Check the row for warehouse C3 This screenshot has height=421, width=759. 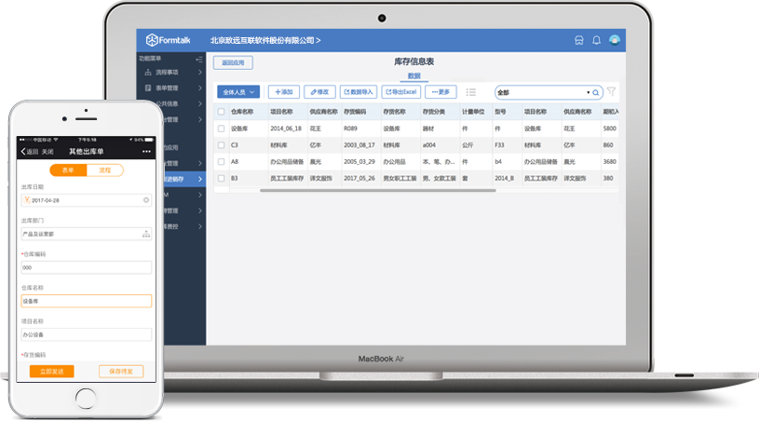click(x=222, y=145)
